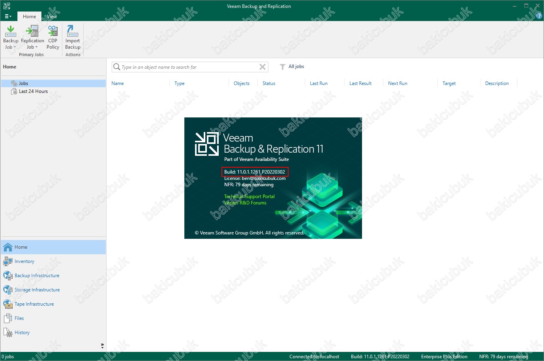
Task: Click the Veeam logo in the splash
Action: point(206,144)
